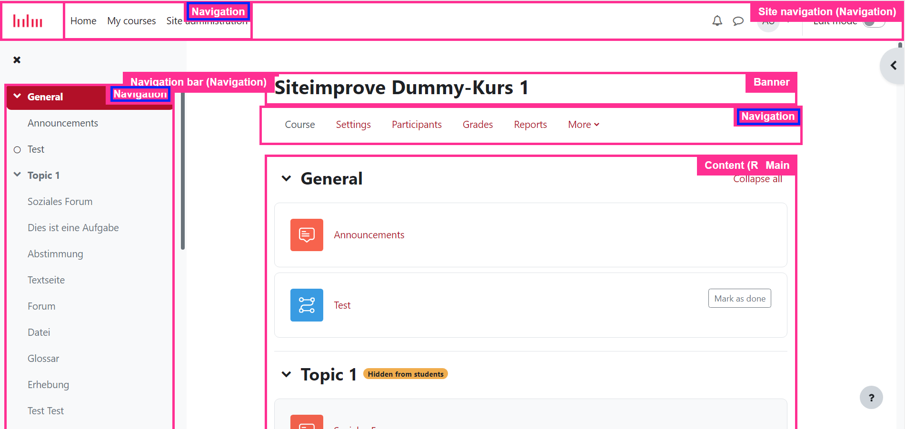Open Textseite in the course index

[x=46, y=280]
